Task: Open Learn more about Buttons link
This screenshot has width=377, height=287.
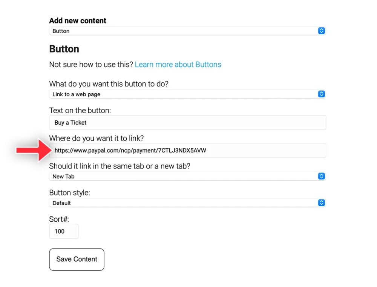Action: (178, 65)
